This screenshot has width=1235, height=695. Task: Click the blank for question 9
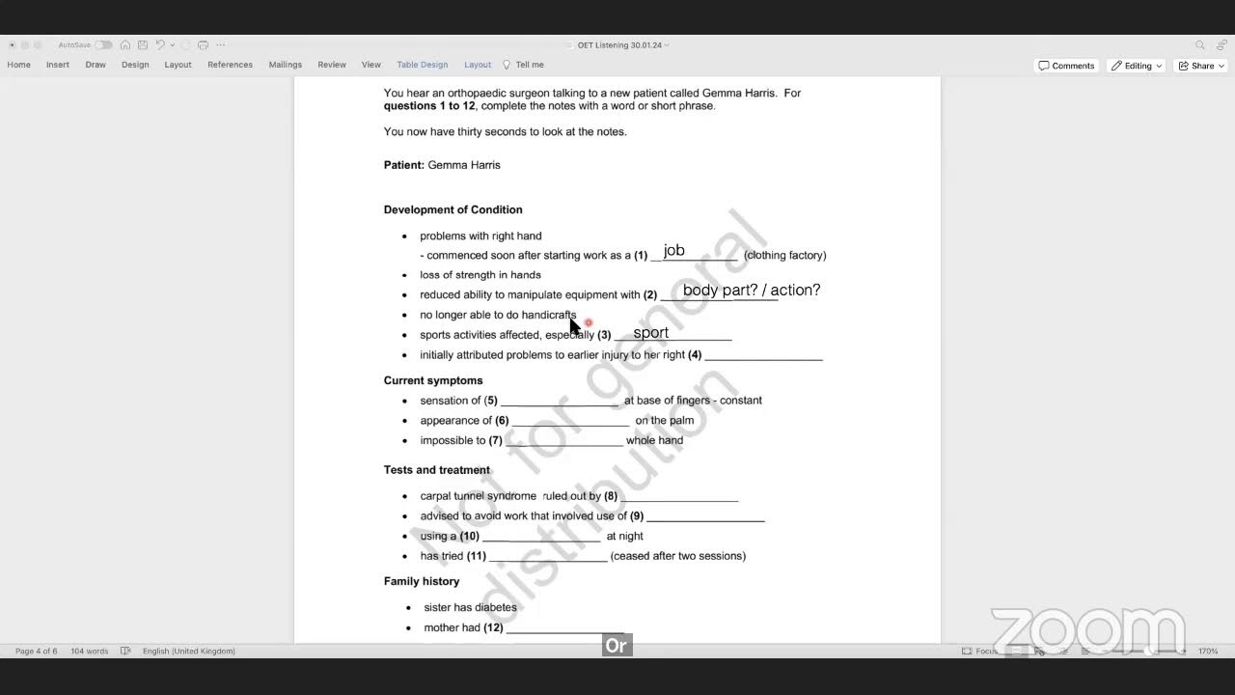[x=705, y=516]
